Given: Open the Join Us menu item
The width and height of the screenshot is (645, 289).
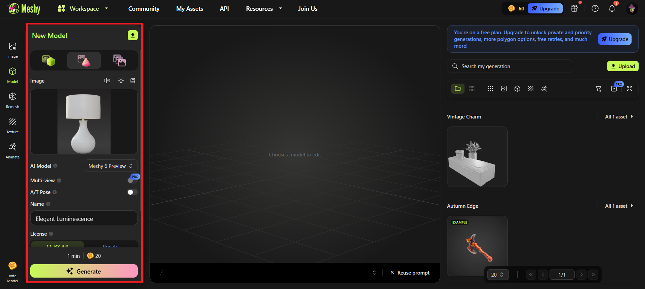Looking at the screenshot, I should tap(308, 9).
